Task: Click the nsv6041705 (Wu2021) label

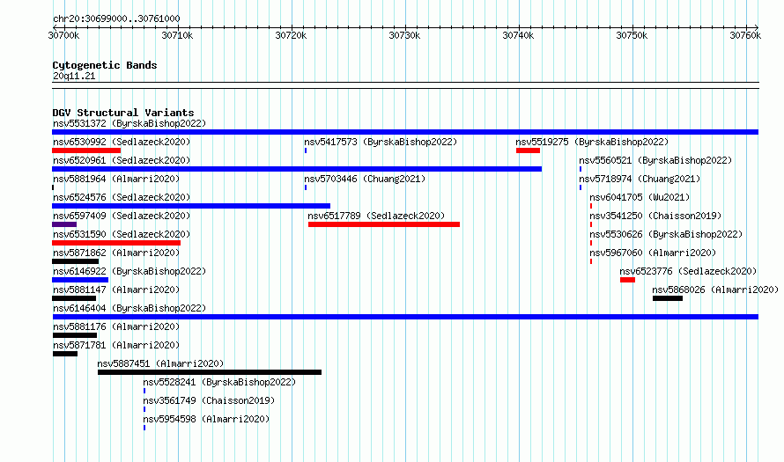Action: point(640,197)
